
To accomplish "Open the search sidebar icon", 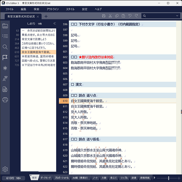I will point(5,47).
